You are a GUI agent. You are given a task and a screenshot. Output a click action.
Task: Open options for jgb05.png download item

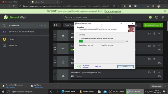click(55, 86)
